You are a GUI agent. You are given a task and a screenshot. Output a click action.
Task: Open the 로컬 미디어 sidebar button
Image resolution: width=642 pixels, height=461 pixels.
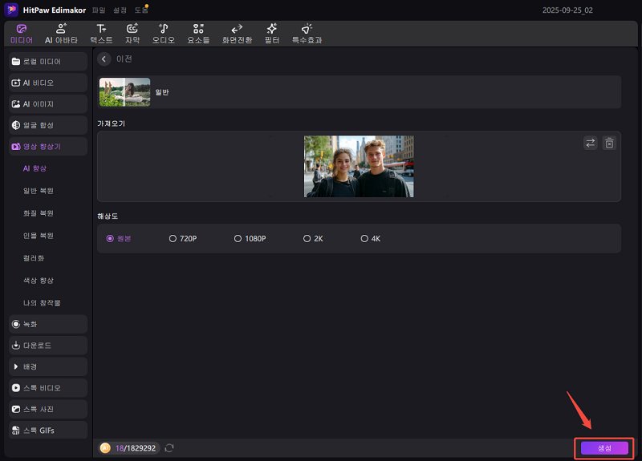(x=47, y=62)
